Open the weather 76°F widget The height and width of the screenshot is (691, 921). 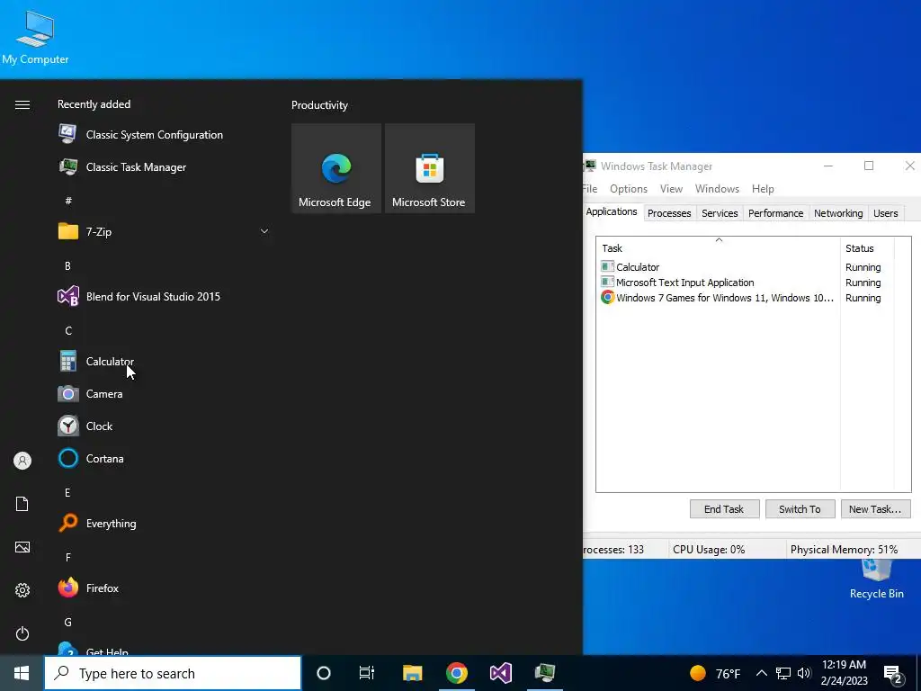point(715,673)
